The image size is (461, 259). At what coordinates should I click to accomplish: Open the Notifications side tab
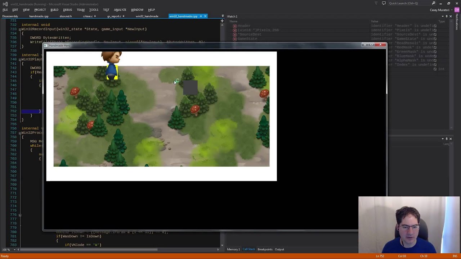click(457, 22)
